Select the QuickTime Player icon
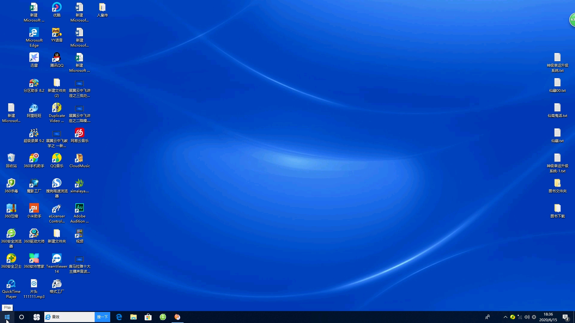The width and height of the screenshot is (575, 323). point(11,288)
